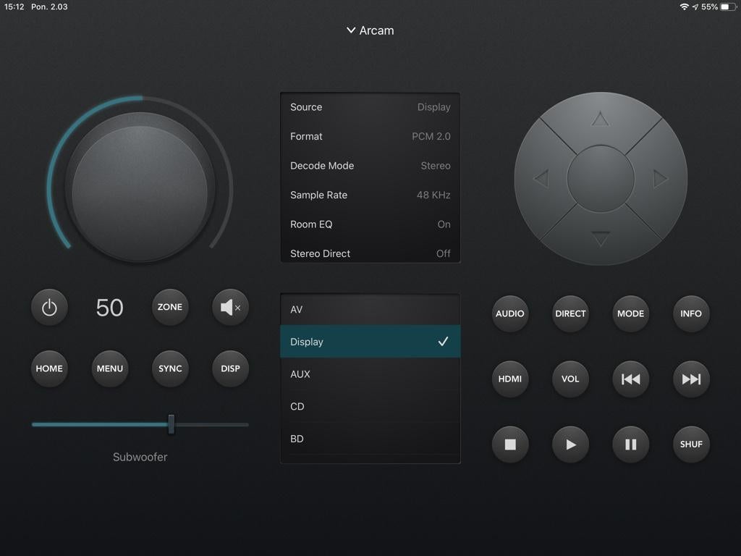
Task: Tap the power standby button
Action: pos(49,307)
